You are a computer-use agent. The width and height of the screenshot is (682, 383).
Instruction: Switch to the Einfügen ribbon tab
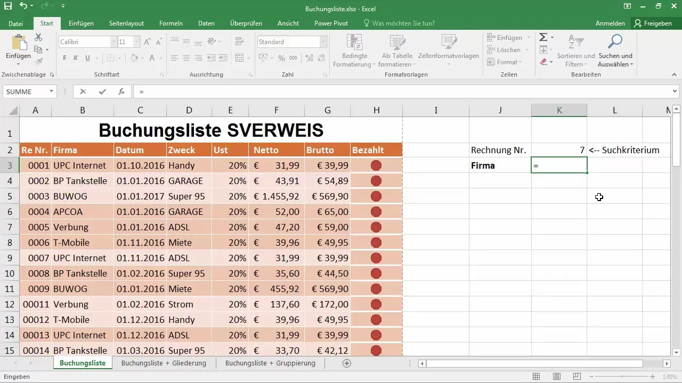coord(81,23)
